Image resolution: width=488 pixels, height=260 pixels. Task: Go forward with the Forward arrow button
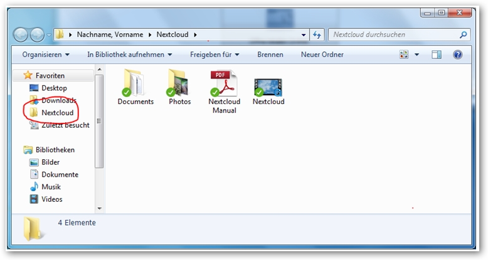[37, 35]
